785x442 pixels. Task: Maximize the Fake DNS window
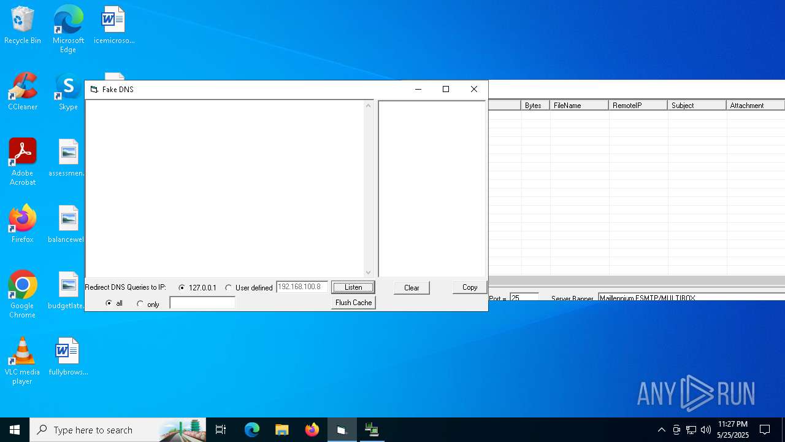(446, 90)
